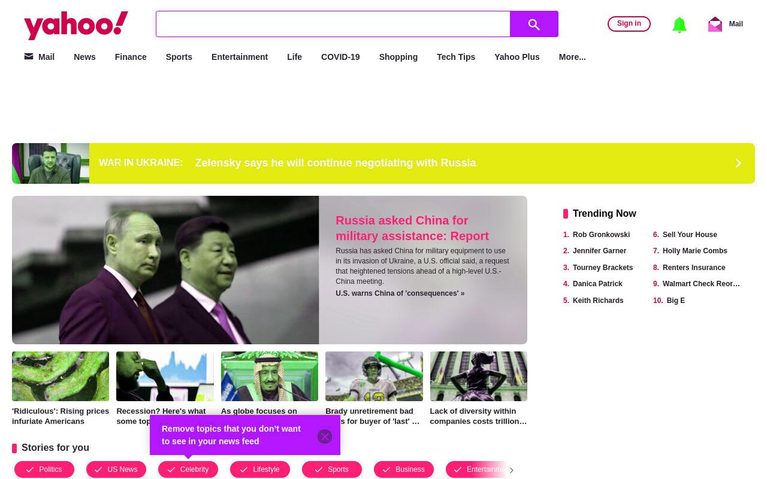Open the War in Ukraine banner arrow

click(738, 163)
